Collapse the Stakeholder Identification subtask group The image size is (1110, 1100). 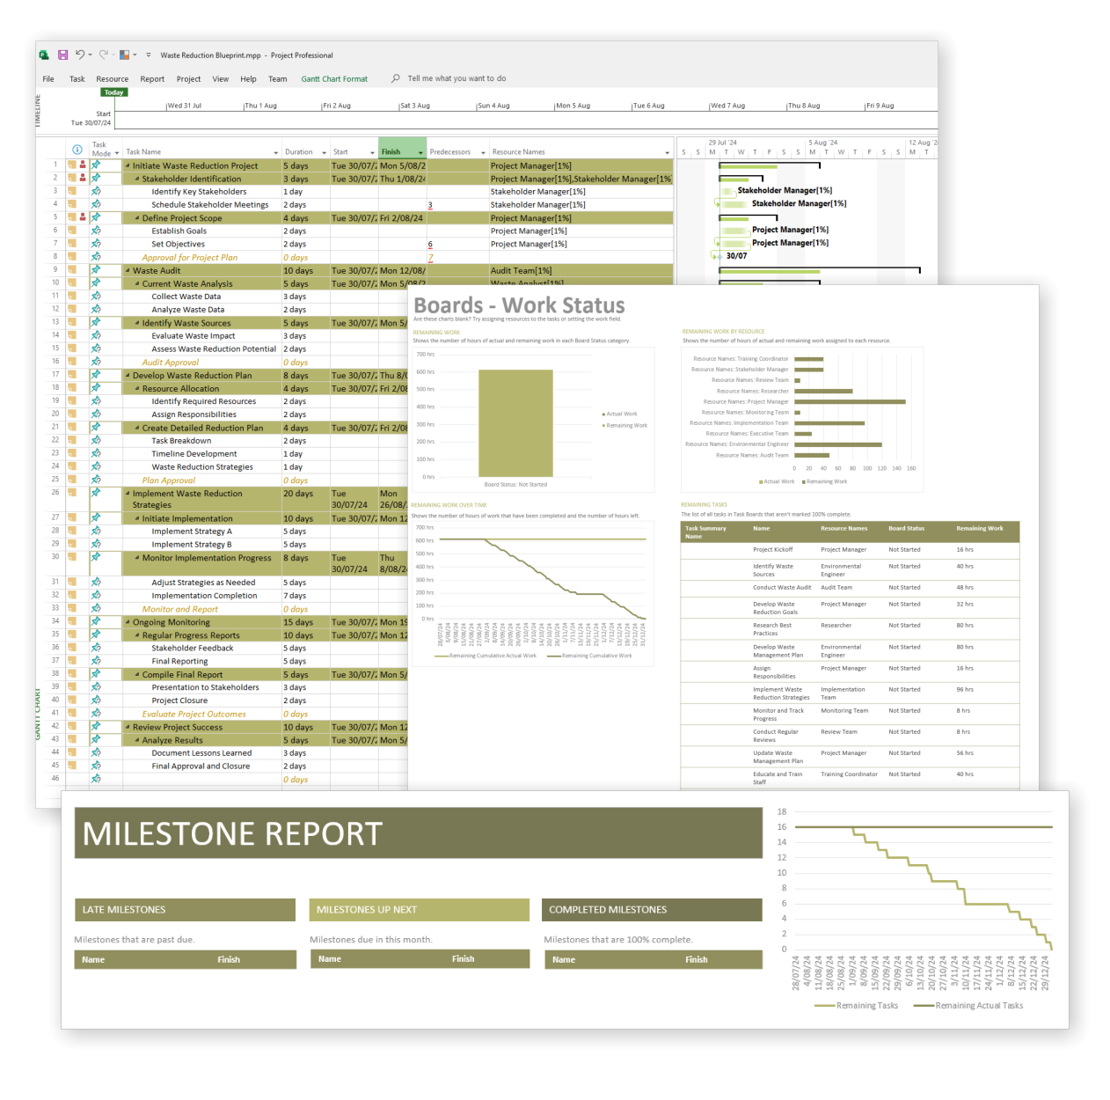(x=137, y=179)
